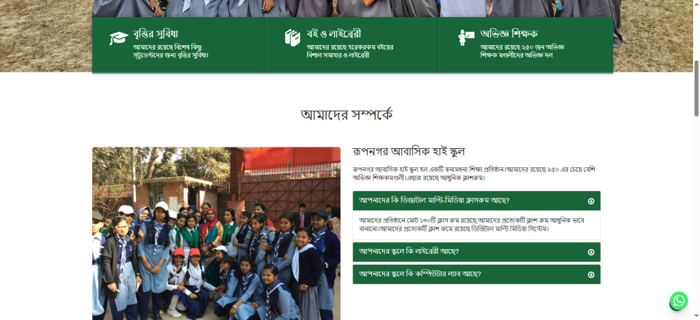Expand the কম্পিউটার ল্যাব আছে question
This screenshot has width=700, height=320.
point(476,274)
